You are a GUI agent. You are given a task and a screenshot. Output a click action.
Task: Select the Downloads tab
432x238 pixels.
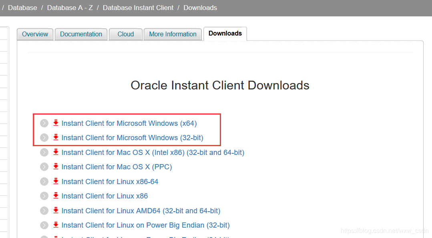point(225,34)
